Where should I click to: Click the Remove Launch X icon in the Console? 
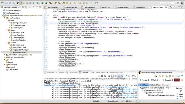102,76
